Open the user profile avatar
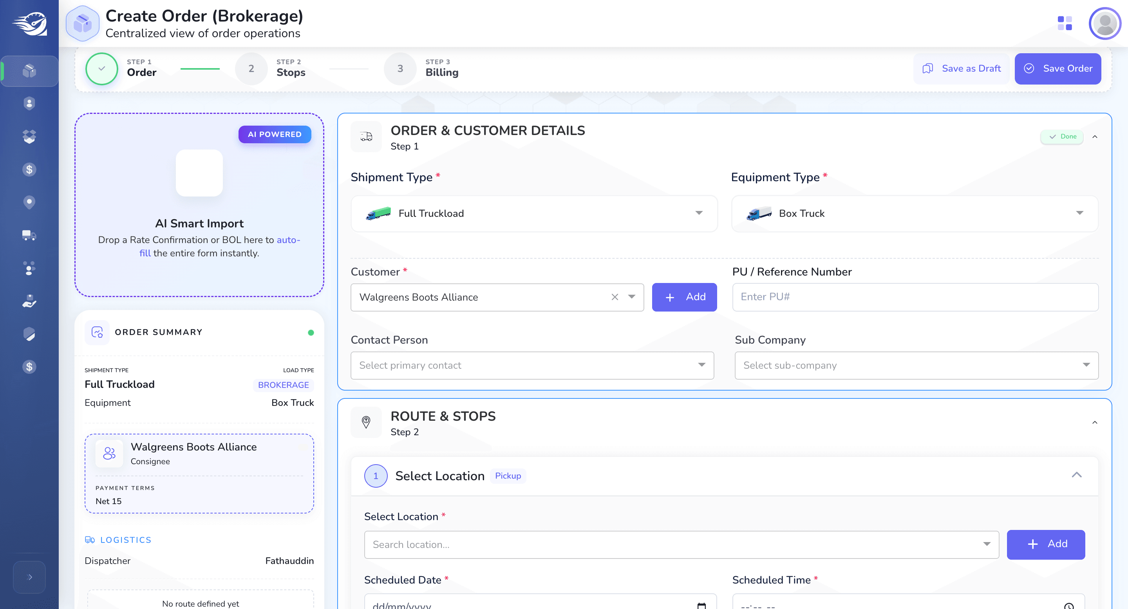Viewport: 1128px width, 609px height. point(1105,23)
